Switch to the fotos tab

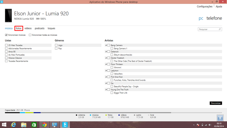[x=19, y=28]
